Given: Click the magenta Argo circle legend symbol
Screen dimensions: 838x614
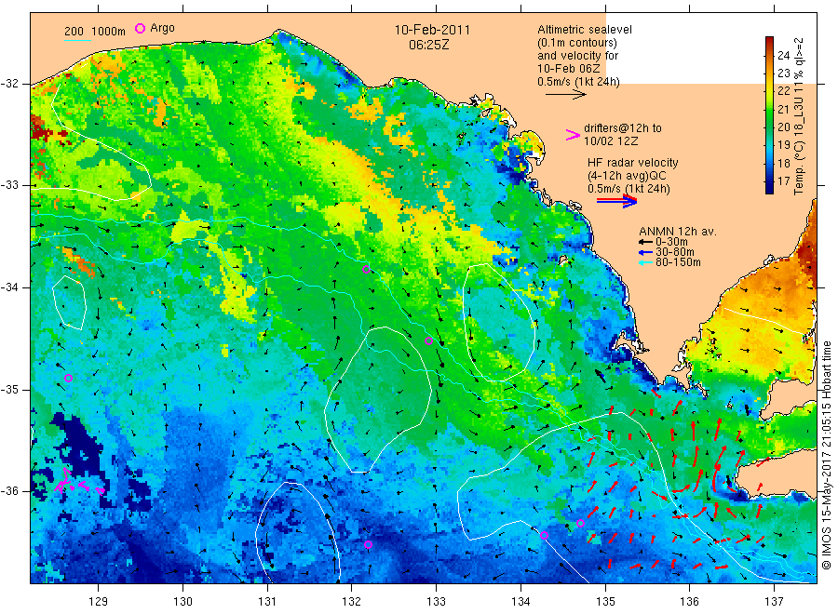Looking at the screenshot, I should [x=140, y=28].
